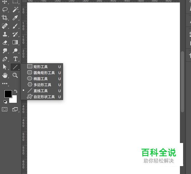Choose 多边形工具 from the flyout menu
The height and width of the screenshot is (174, 191).
(x=42, y=85)
